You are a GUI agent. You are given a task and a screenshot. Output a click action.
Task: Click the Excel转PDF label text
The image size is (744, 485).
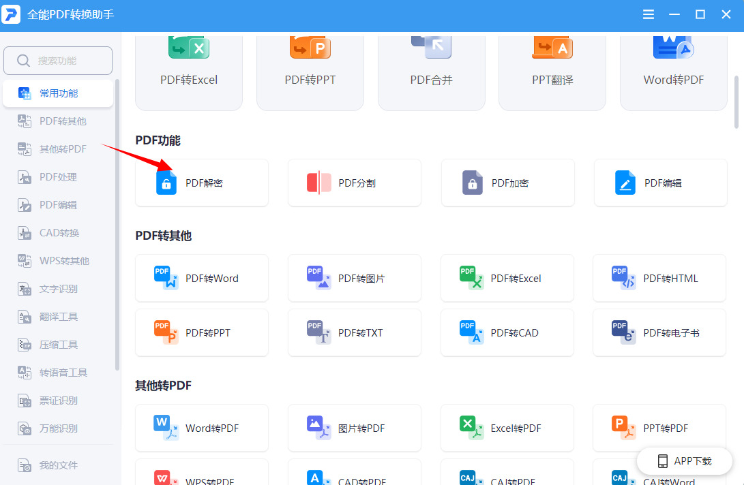click(516, 428)
